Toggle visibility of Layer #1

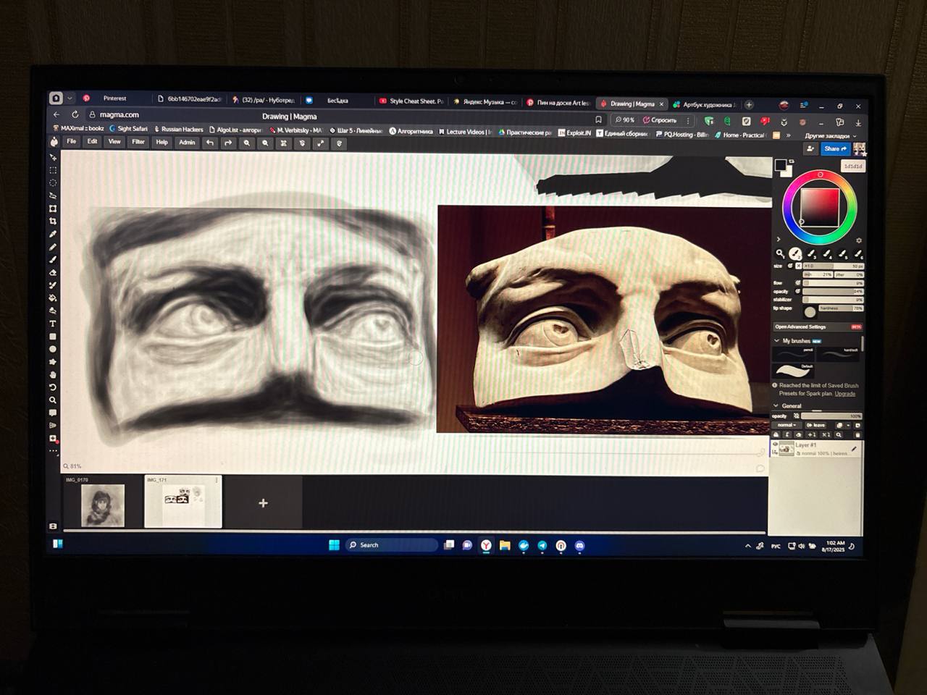[775, 445]
